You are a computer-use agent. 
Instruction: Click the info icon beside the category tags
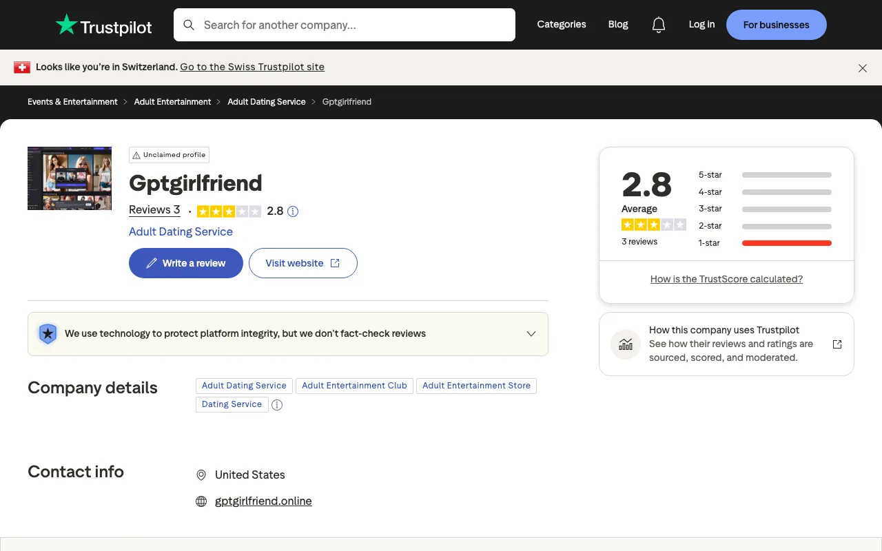pos(277,405)
